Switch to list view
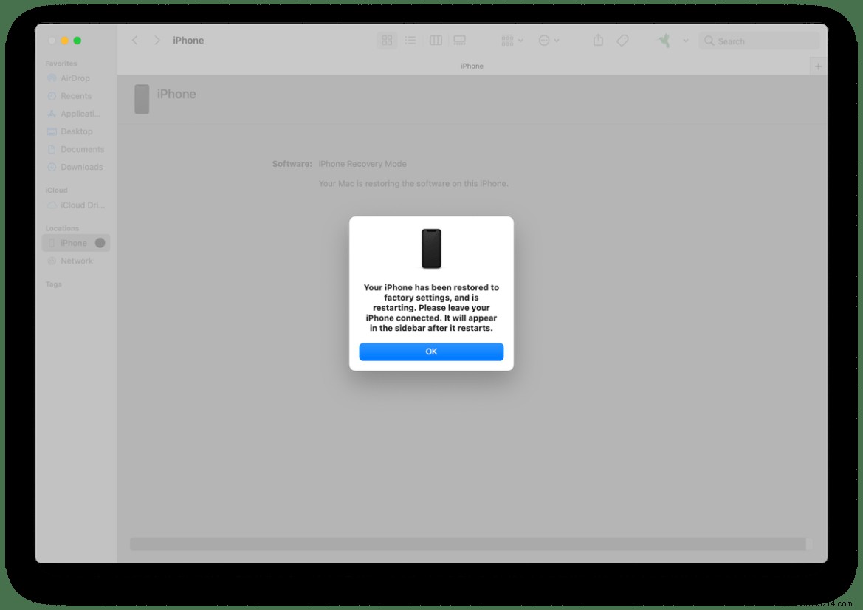Viewport: 863px width, 610px height. 410,40
